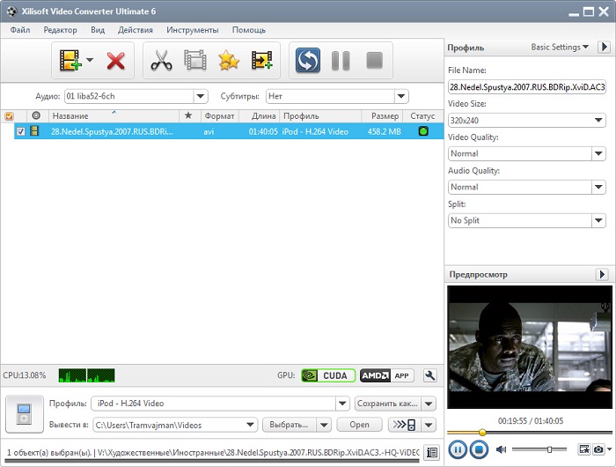Click the Open output folder button
Screen dimensions: 616x467
[359, 425]
